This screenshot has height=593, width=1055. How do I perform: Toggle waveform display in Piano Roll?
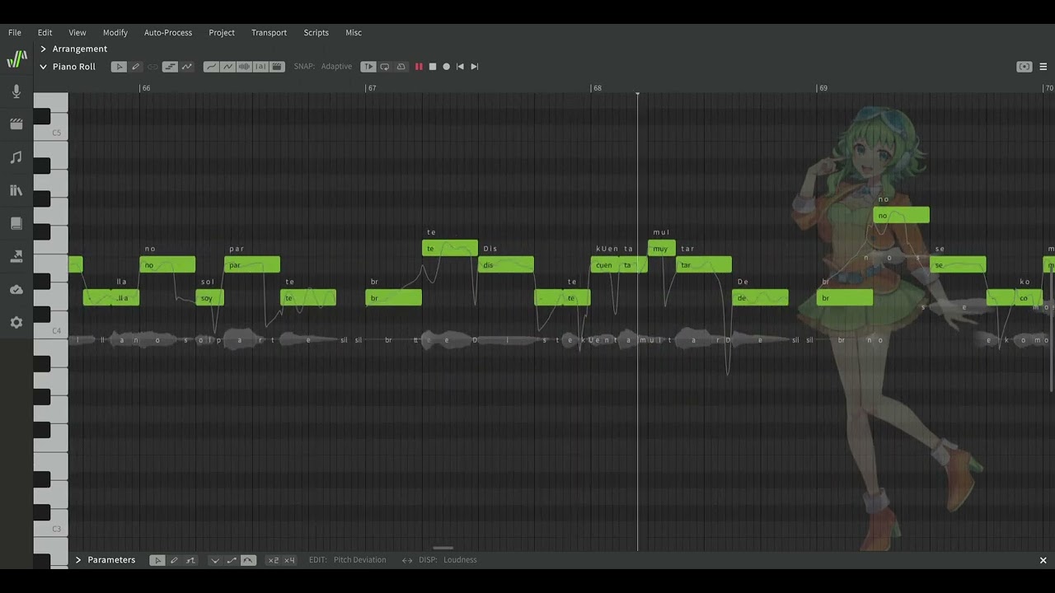244,67
